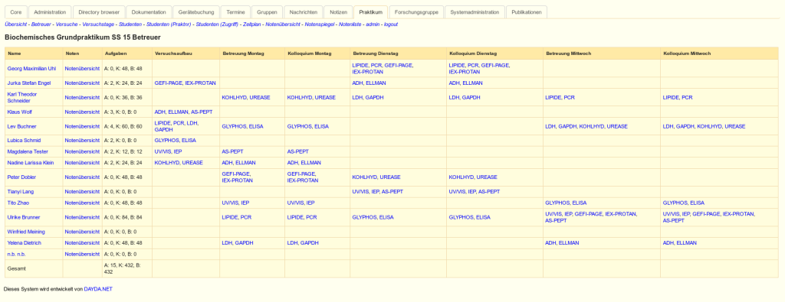Click the Betreuung Montag column header

[x=243, y=53]
